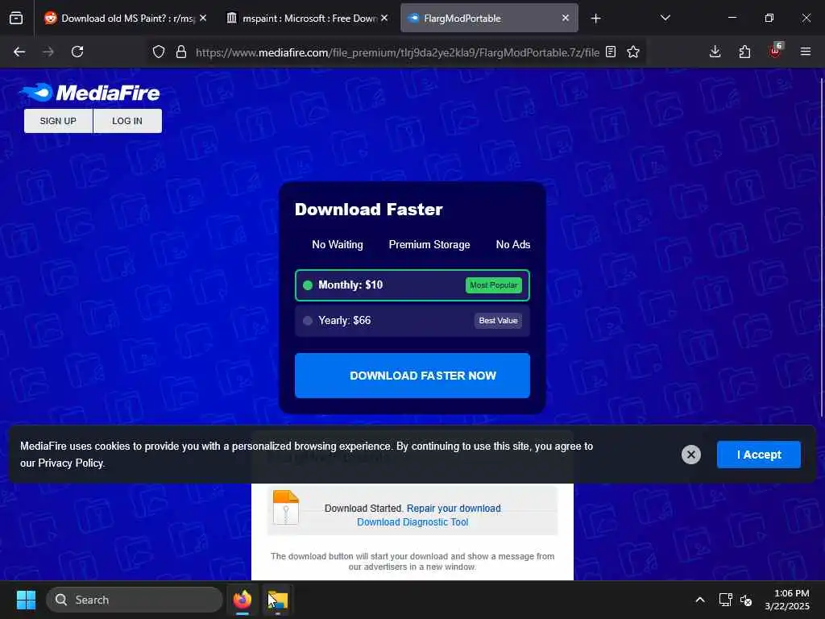The height and width of the screenshot is (619, 825).
Task: Close the Reddit MS Paint tab
Action: (203, 18)
